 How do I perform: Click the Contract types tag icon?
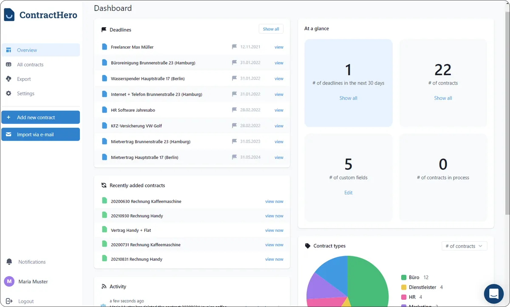(308, 246)
